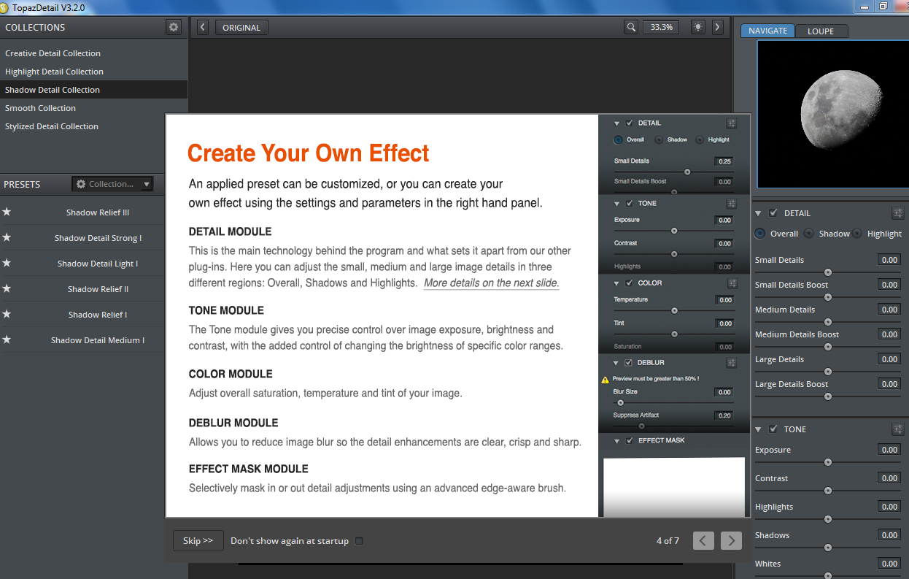Click Contrast slider handle
This screenshot has width=909, height=579.
coord(827,491)
